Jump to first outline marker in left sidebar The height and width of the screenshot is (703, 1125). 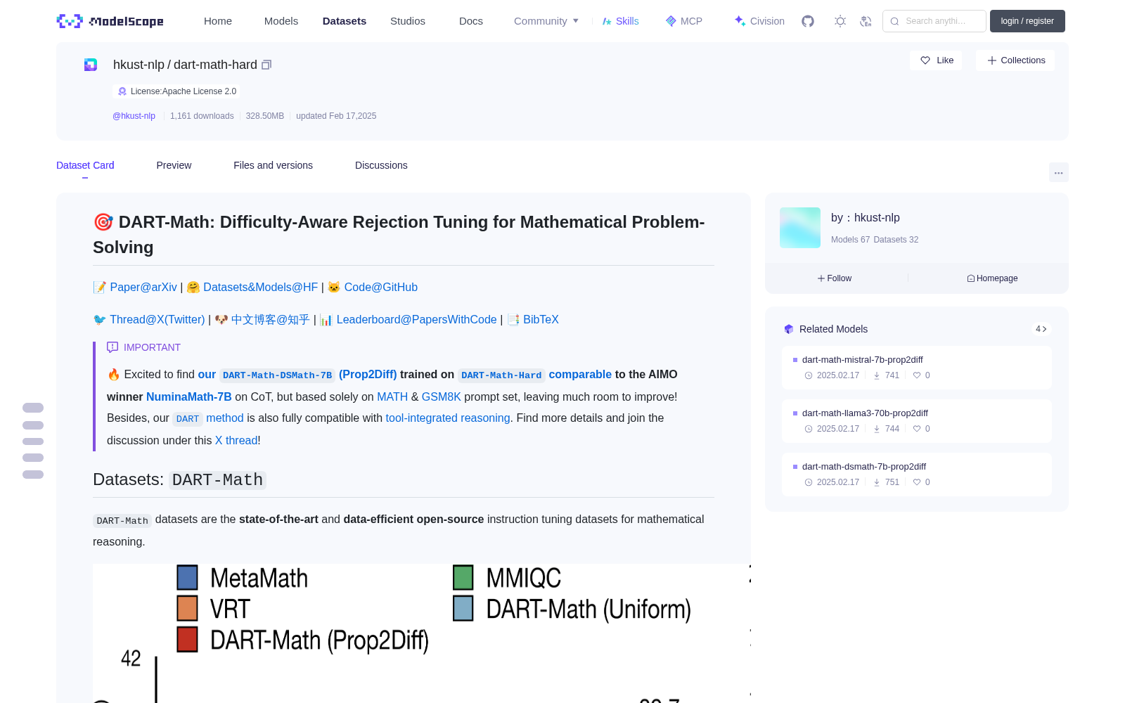click(33, 408)
